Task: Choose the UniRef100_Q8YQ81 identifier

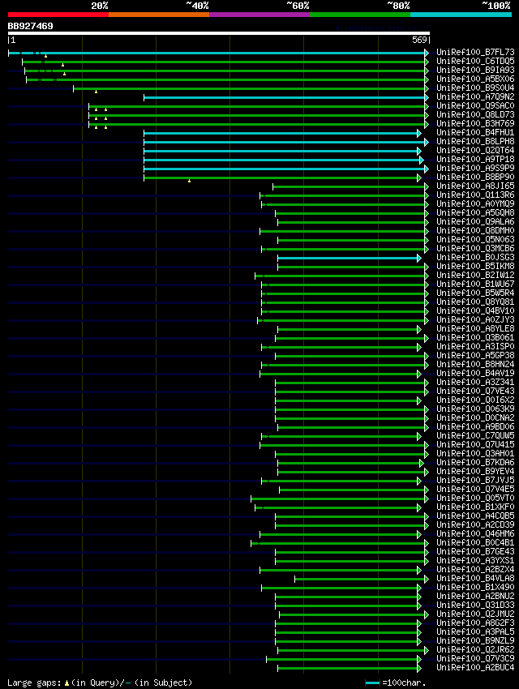Action: click(475, 302)
